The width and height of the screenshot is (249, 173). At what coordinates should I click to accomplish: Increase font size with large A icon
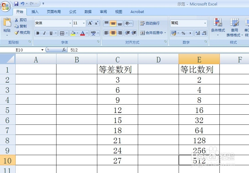point(90,23)
